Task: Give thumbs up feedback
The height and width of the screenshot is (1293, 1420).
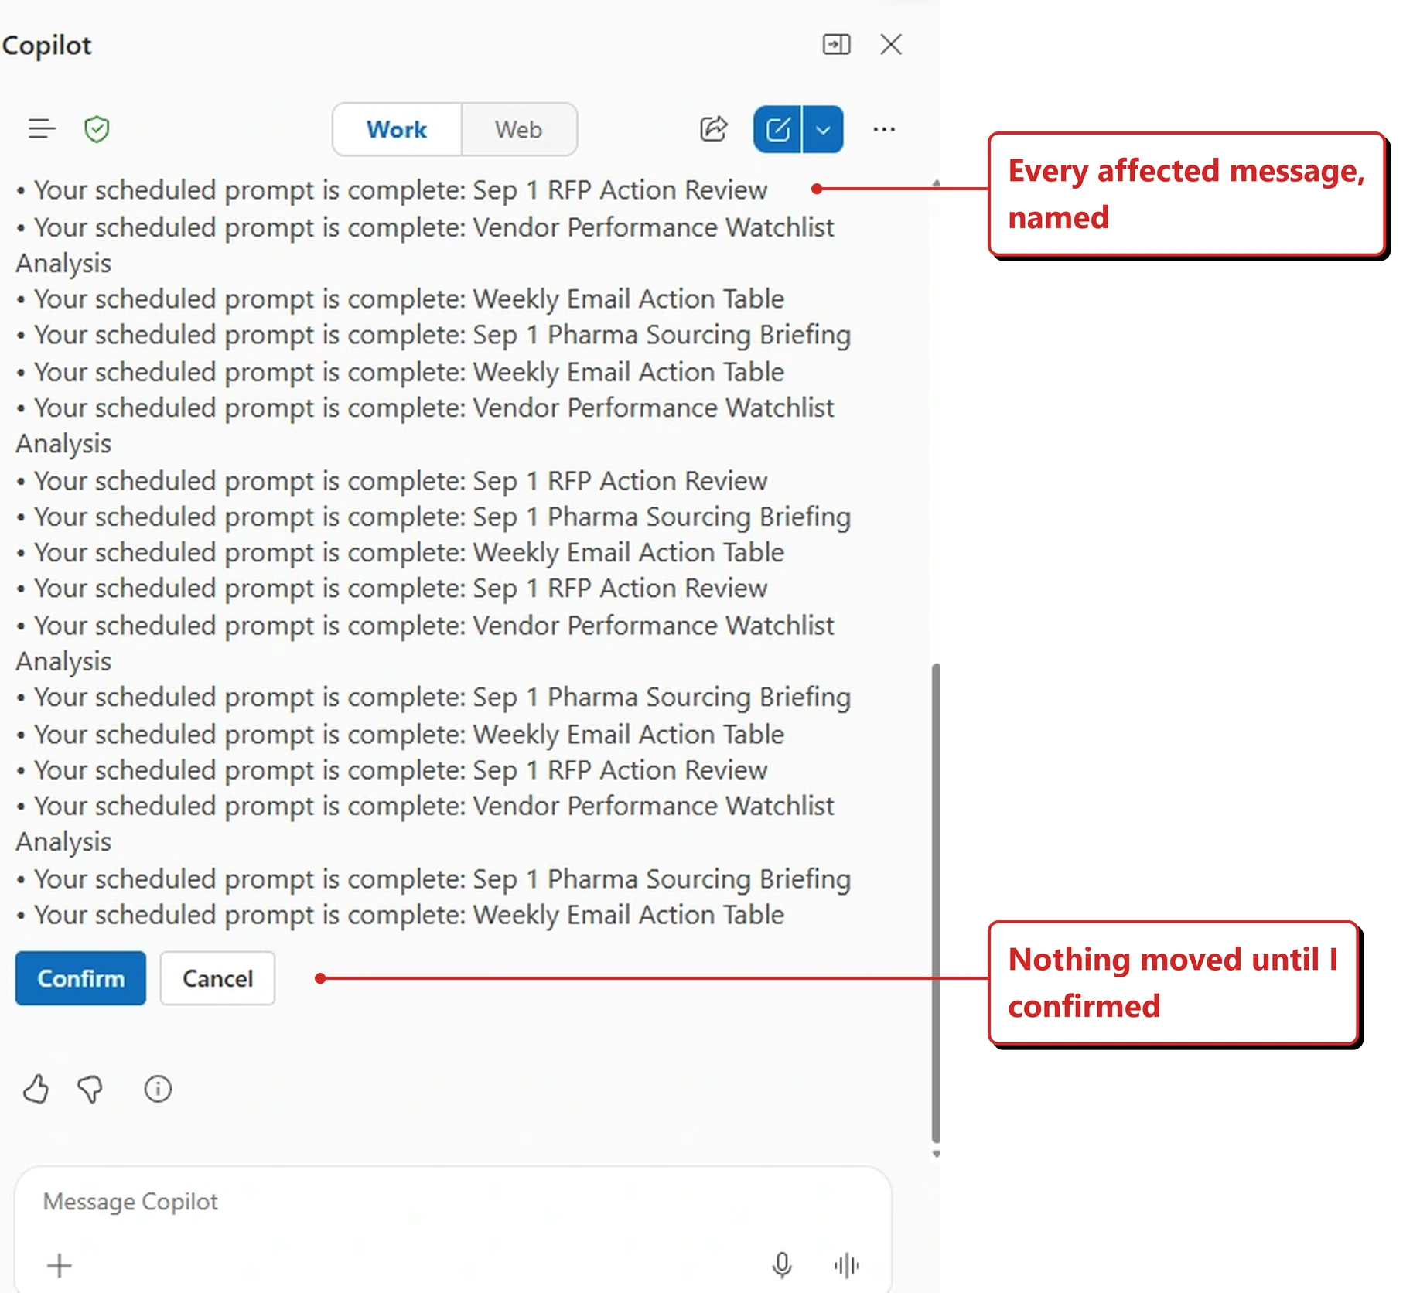Action: [x=36, y=1089]
